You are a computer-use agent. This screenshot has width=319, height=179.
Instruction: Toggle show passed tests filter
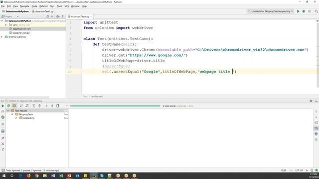coord(8,106)
